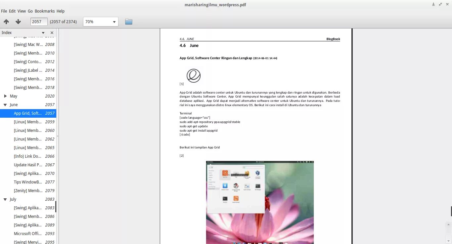452x244 pixels.
Task: Click the document vertical scrollbar thumb
Action: [x=451, y=211]
